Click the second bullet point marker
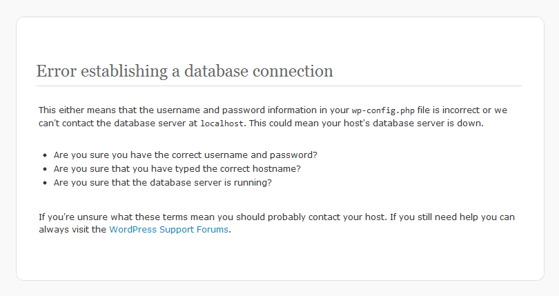The width and height of the screenshot is (559, 296). click(45, 169)
